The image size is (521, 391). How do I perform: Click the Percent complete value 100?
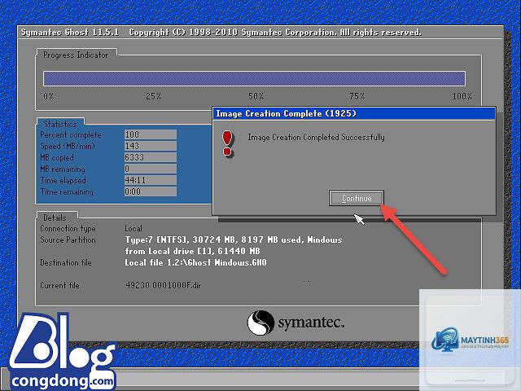point(151,134)
